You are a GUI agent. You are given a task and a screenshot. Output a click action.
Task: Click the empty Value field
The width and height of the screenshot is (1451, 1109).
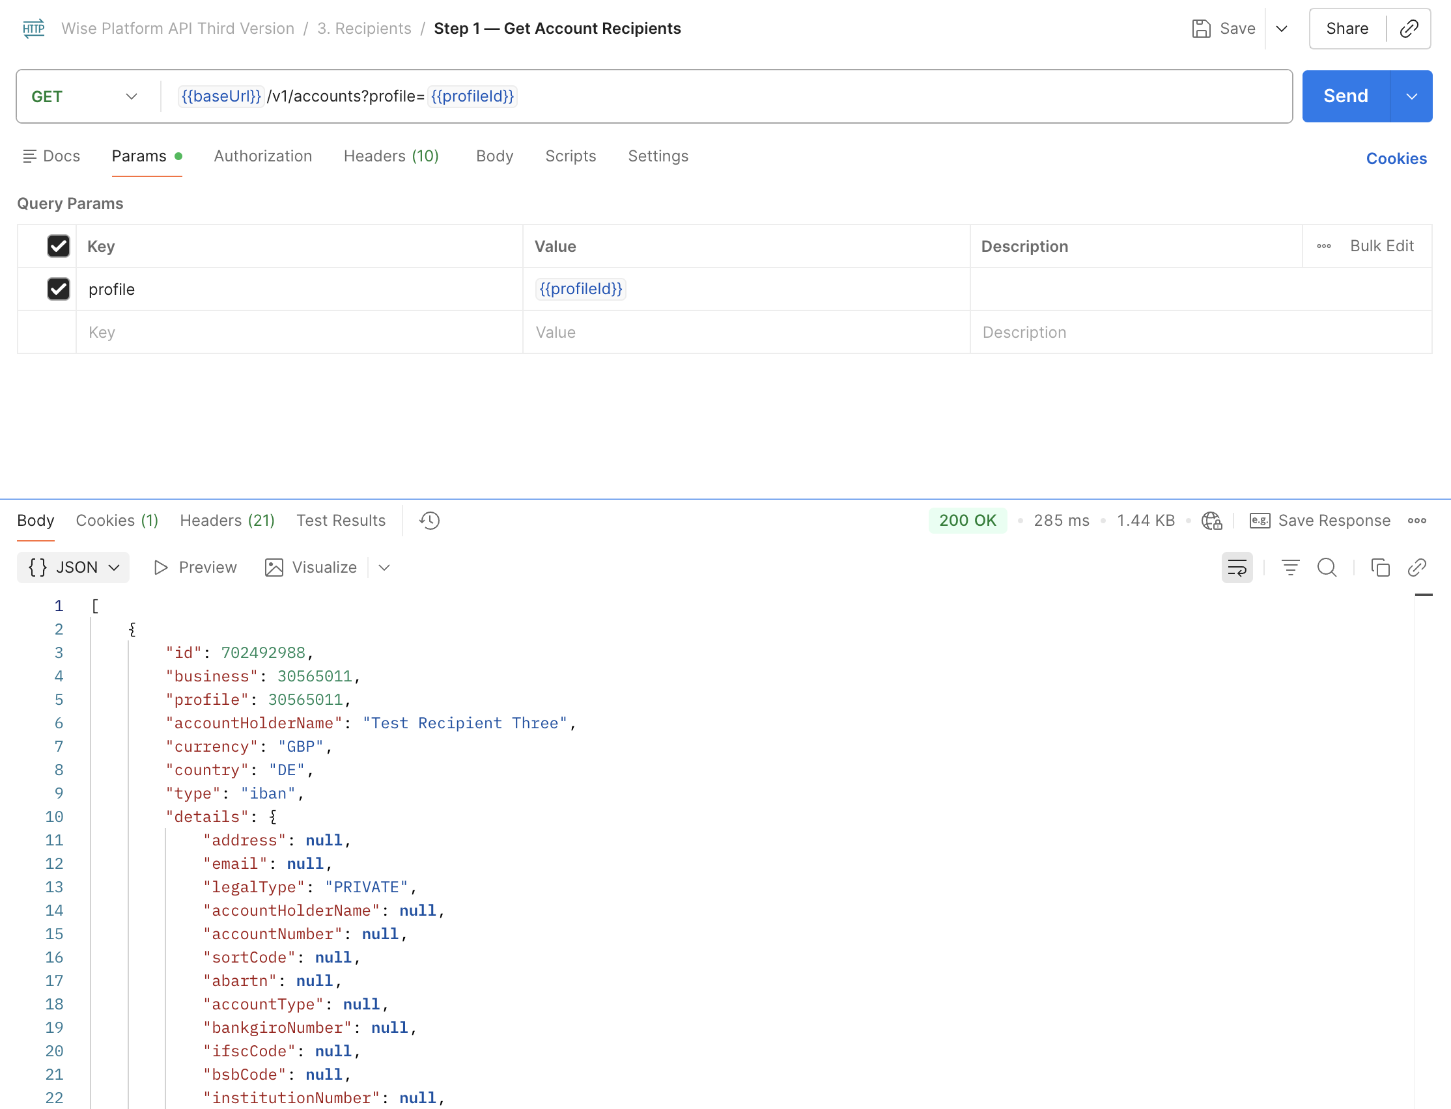746,332
